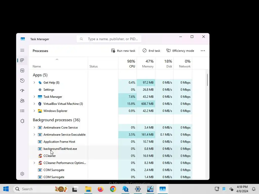
Task: Expand the Task Manager process row
Action: (34, 97)
